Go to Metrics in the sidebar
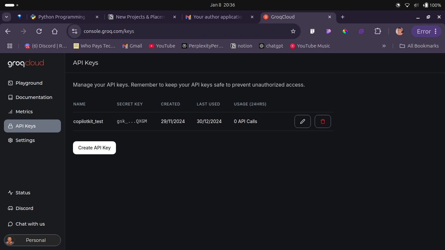Image resolution: width=445 pixels, height=250 pixels. [24, 112]
